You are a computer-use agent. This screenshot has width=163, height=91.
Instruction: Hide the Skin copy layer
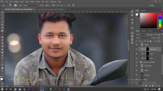click(137, 75)
